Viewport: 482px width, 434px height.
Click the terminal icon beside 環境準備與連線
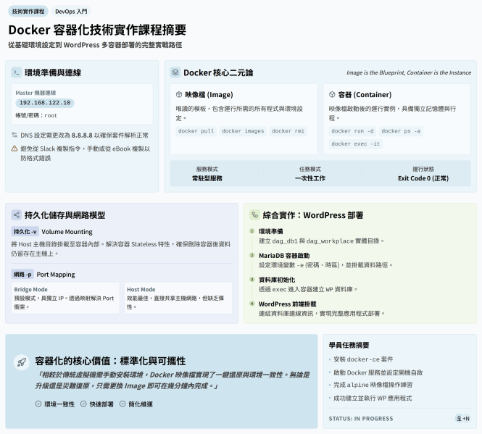click(16, 72)
